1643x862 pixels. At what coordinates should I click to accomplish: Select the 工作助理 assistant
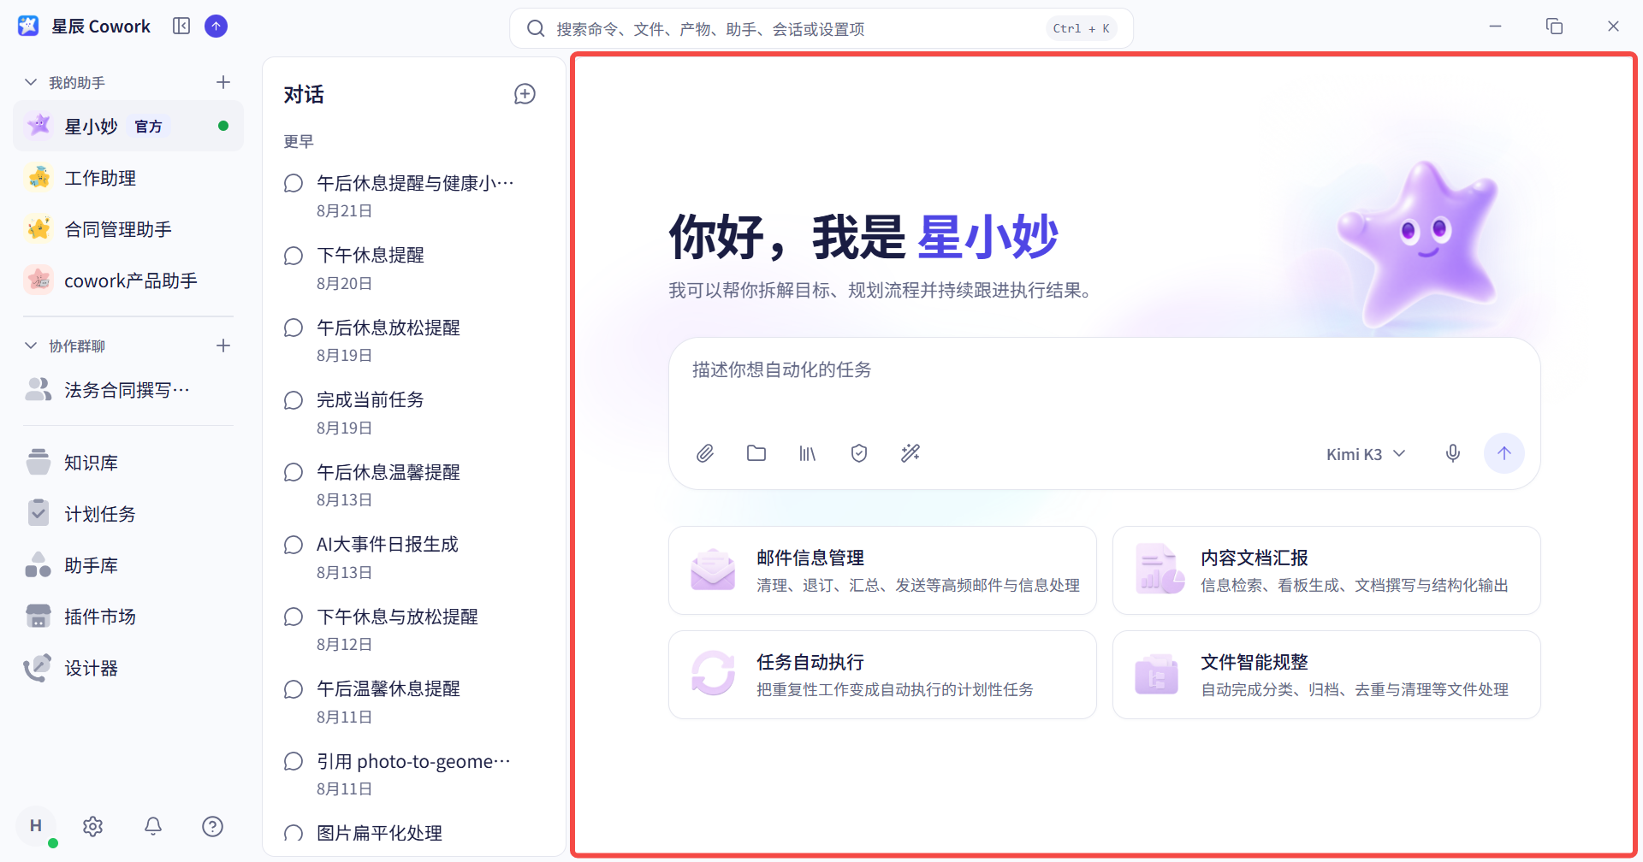128,178
